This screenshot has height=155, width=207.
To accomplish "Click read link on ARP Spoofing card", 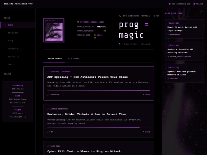I will click(146, 95).
